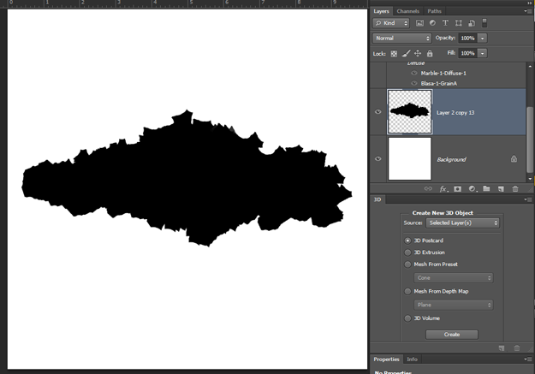The width and height of the screenshot is (535, 374).
Task: Click the pixel layer filter icon
Action: point(420,23)
